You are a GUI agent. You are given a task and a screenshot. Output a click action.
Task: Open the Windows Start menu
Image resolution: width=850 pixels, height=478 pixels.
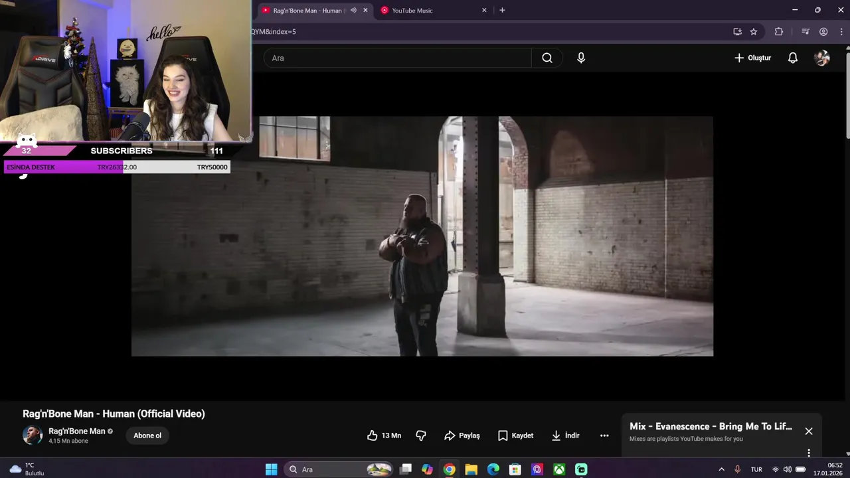271,469
